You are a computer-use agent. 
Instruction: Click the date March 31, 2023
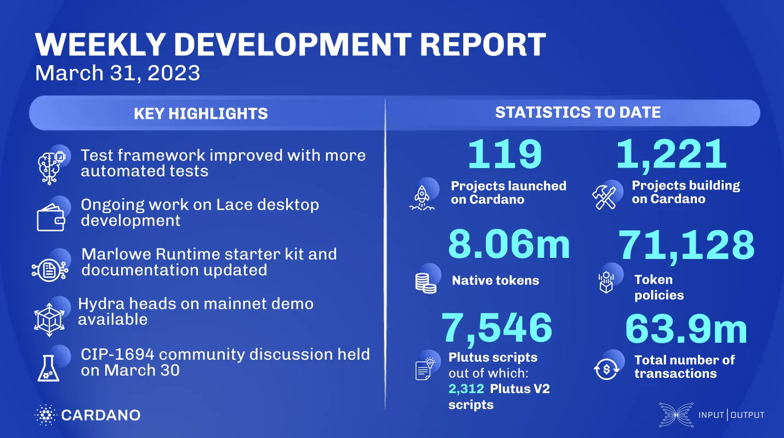point(118,73)
